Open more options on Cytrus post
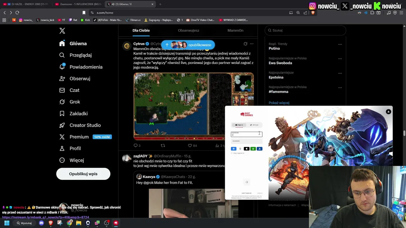Viewport: 406px width, 228px height. pyautogui.click(x=252, y=44)
